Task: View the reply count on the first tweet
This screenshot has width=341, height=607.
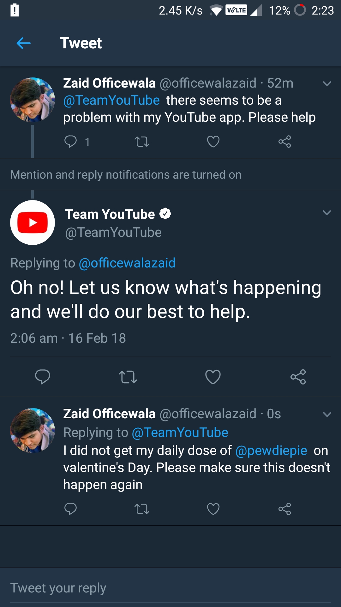Action: click(87, 142)
